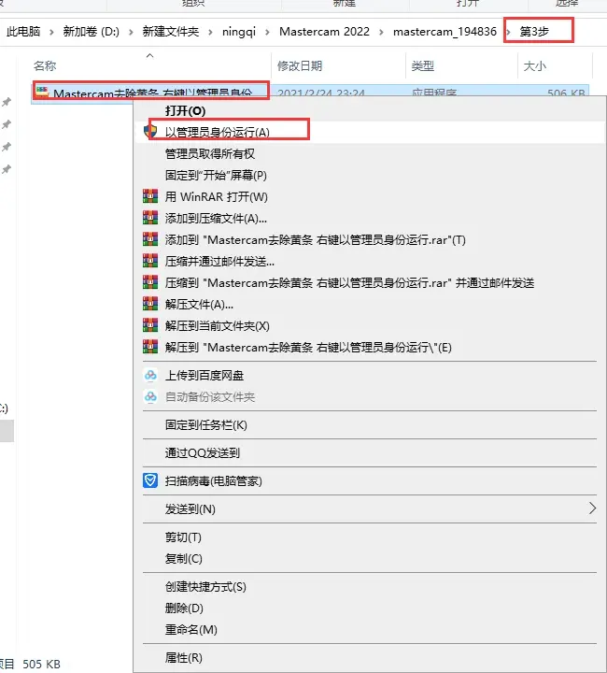Choose '打开(O)' in the context menu
Image resolution: width=607 pixels, height=673 pixels.
tap(185, 110)
